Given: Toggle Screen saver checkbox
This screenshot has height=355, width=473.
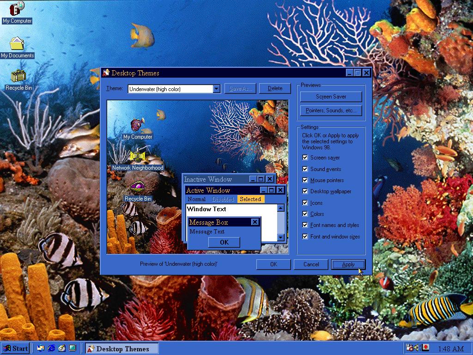Looking at the screenshot, I should 305,158.
